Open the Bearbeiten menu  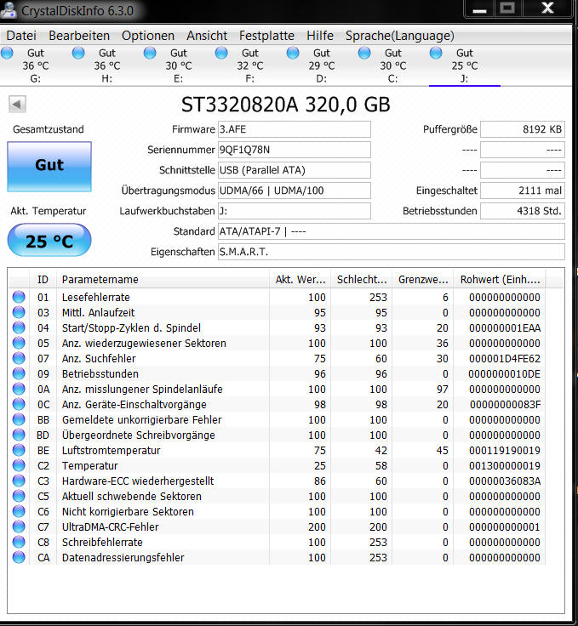click(79, 36)
